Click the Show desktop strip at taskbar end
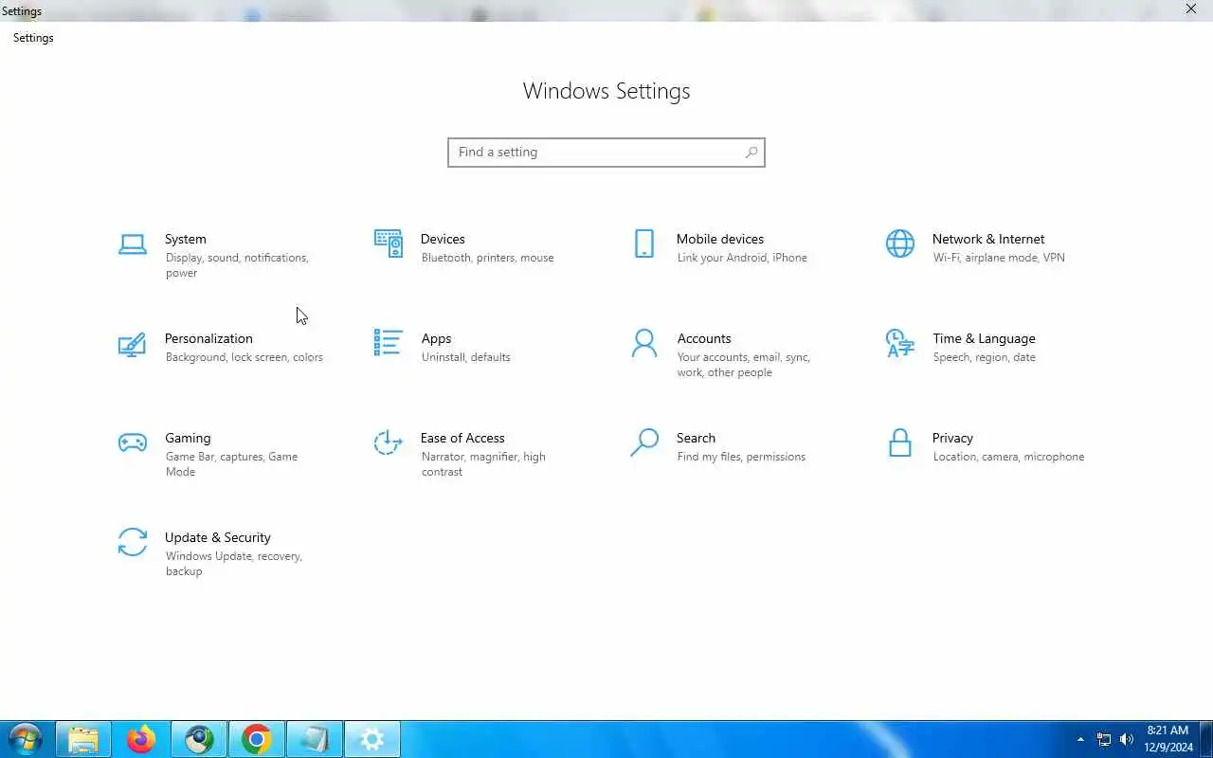Screen dimensions: 1213x758 [1205, 739]
